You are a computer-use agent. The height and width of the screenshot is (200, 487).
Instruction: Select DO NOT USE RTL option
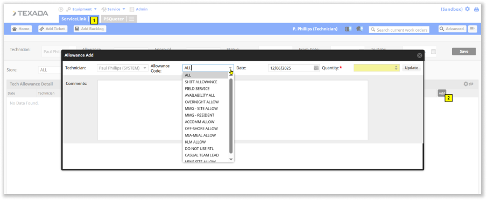click(206, 148)
